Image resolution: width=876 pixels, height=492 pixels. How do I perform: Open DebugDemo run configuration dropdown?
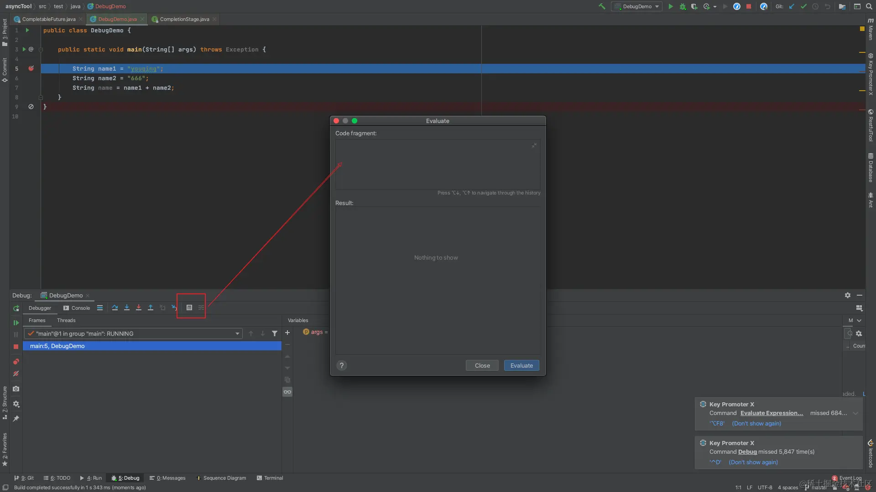(x=637, y=7)
